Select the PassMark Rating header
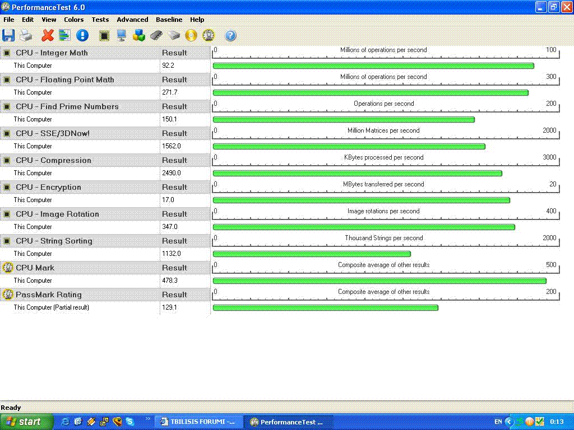 pyautogui.click(x=49, y=295)
